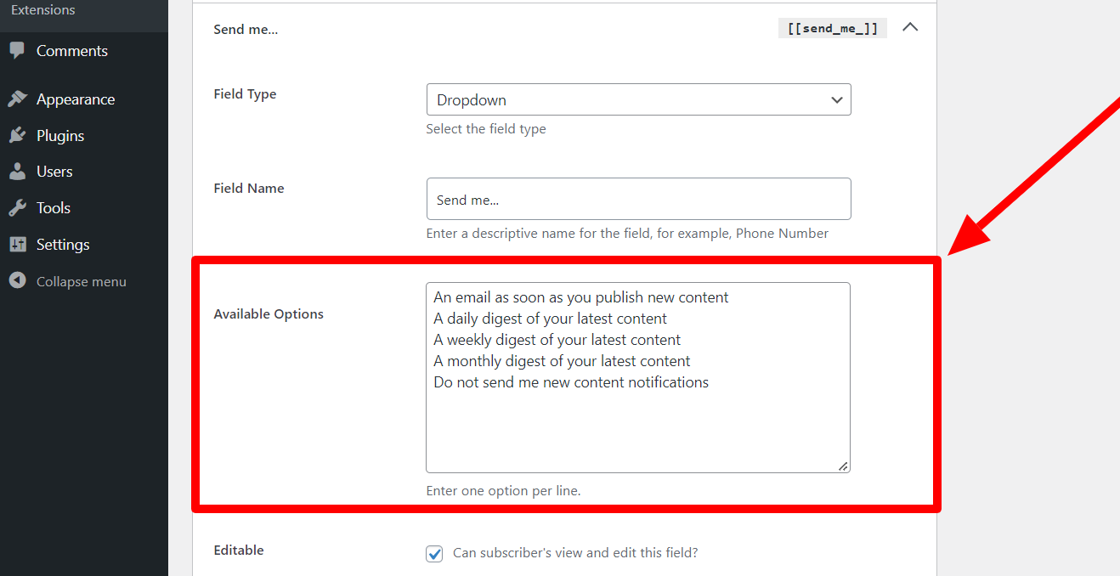
Task: Click the "Send me..." panel title
Action: tap(246, 30)
